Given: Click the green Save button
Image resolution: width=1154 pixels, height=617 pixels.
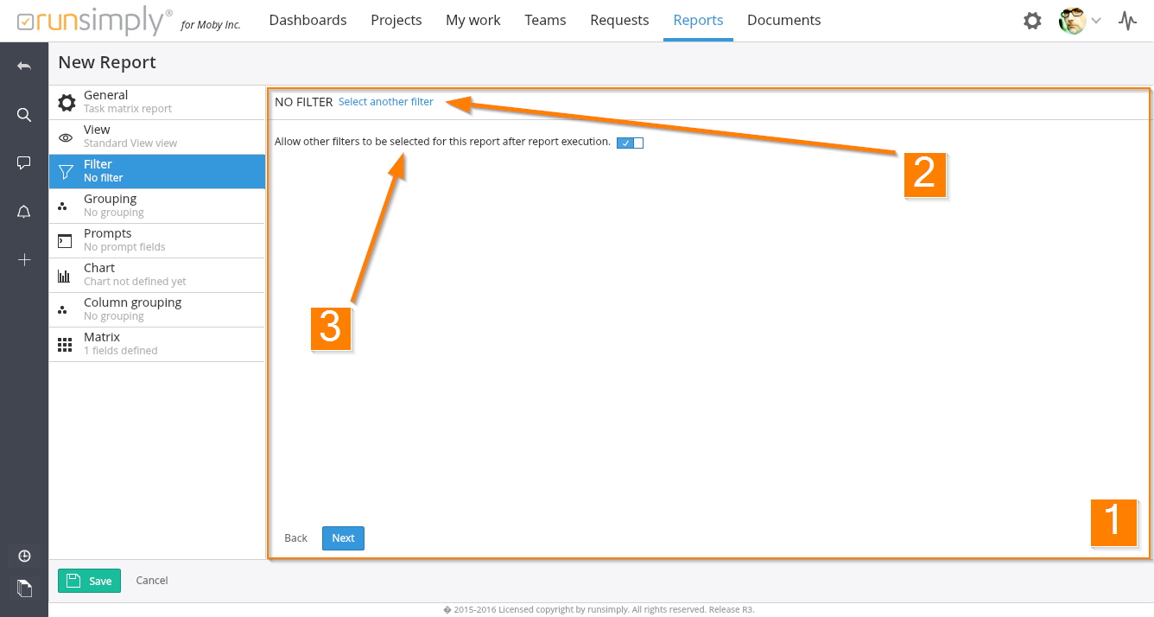Looking at the screenshot, I should (89, 581).
